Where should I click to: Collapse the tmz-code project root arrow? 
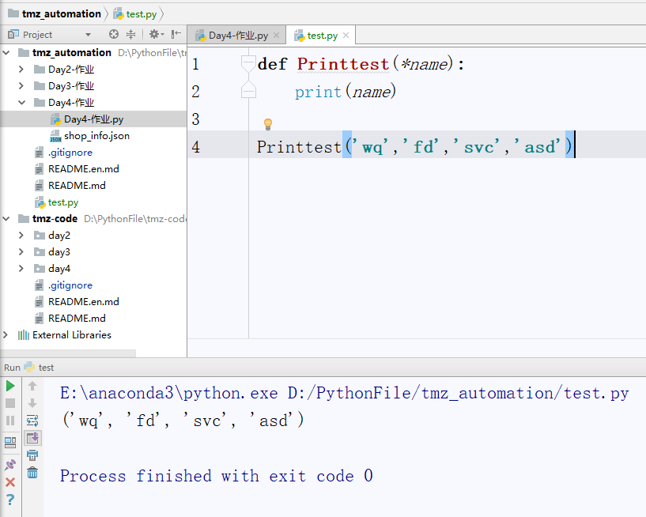pos(6,219)
